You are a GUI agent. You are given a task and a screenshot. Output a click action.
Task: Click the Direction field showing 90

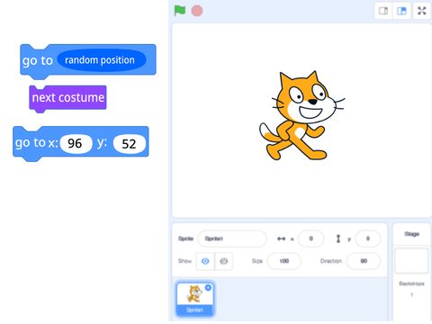tap(364, 261)
